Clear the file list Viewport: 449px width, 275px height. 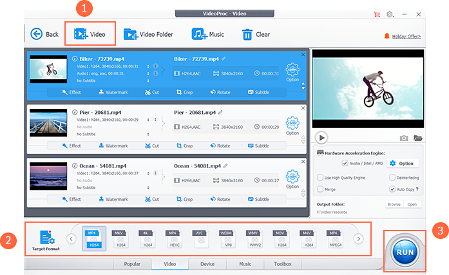(256, 34)
